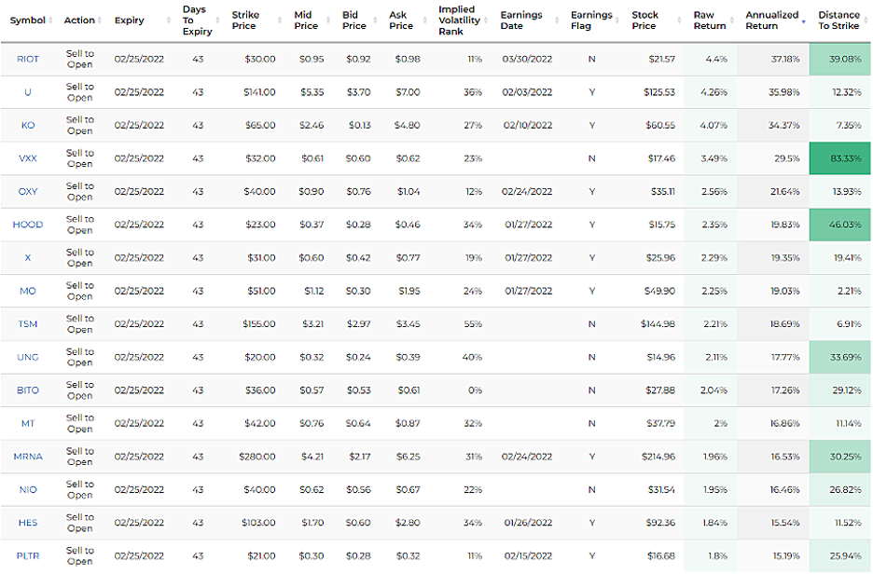The height and width of the screenshot is (574, 873).
Task: Open the U symbol link
Action: (x=28, y=92)
